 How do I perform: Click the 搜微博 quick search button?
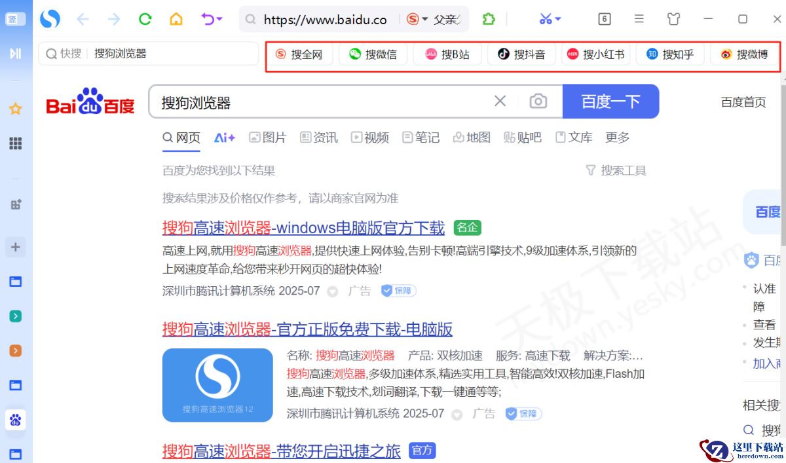coord(744,54)
